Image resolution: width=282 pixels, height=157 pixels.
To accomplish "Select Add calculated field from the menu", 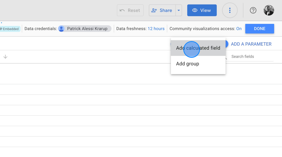I will [x=198, y=48].
